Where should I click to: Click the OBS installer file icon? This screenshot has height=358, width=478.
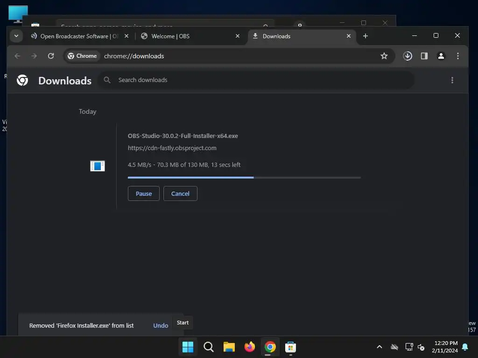(x=98, y=166)
